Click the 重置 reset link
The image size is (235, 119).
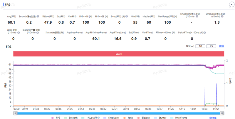tap(221, 46)
